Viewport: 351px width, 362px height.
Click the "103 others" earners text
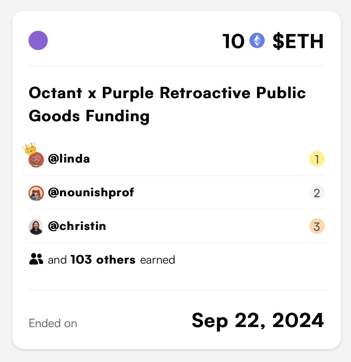tap(103, 259)
